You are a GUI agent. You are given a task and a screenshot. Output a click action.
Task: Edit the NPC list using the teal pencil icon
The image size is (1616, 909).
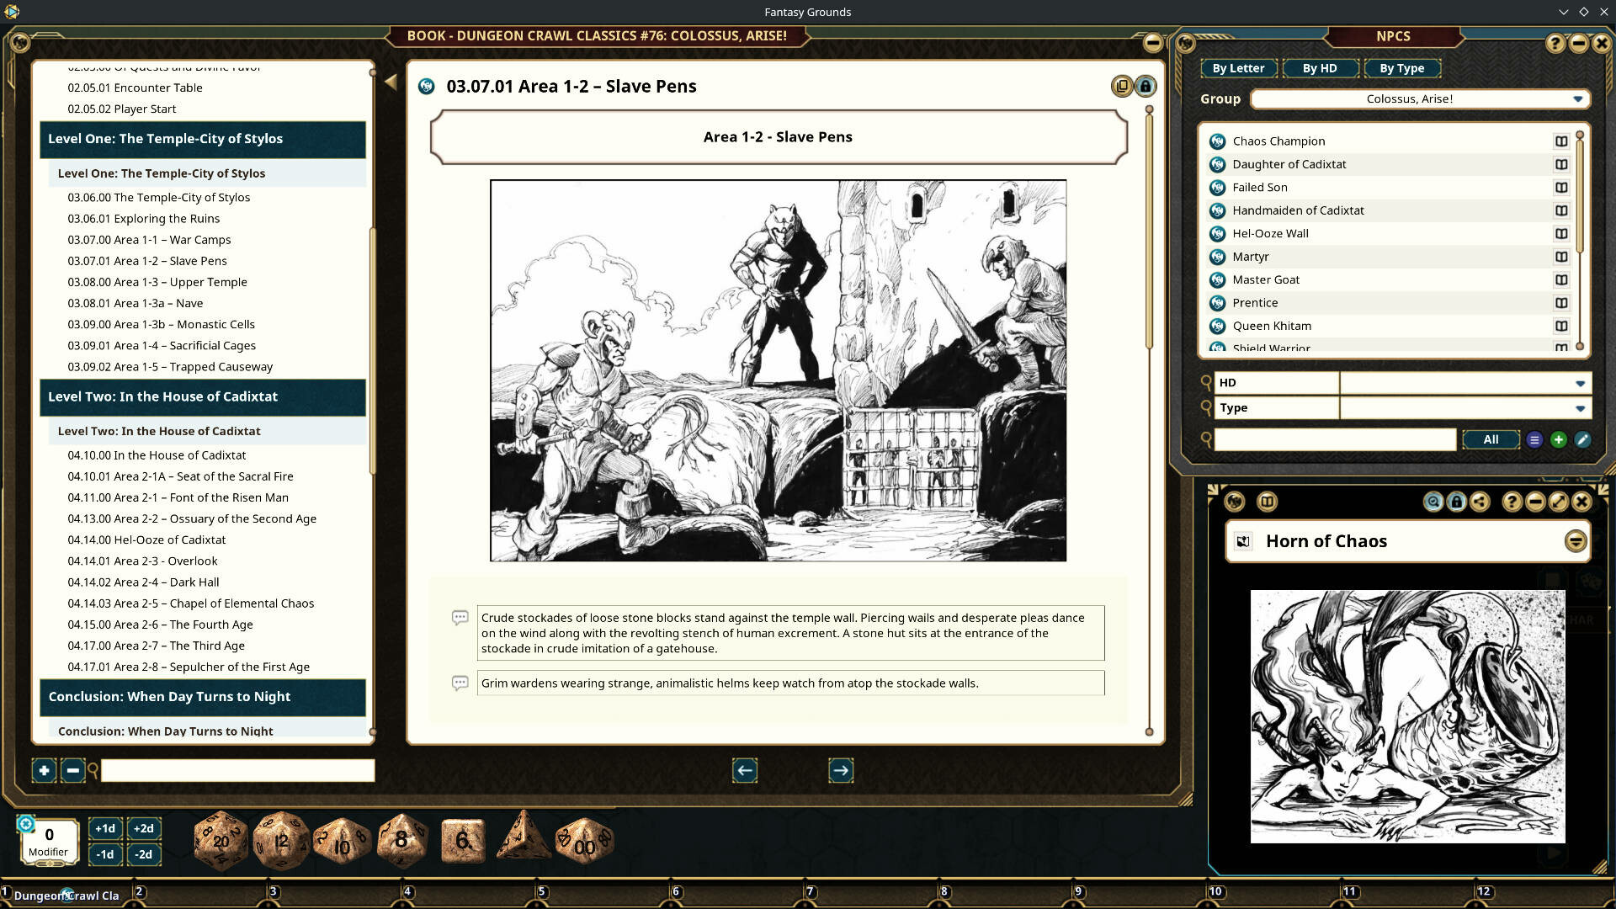pyautogui.click(x=1581, y=439)
